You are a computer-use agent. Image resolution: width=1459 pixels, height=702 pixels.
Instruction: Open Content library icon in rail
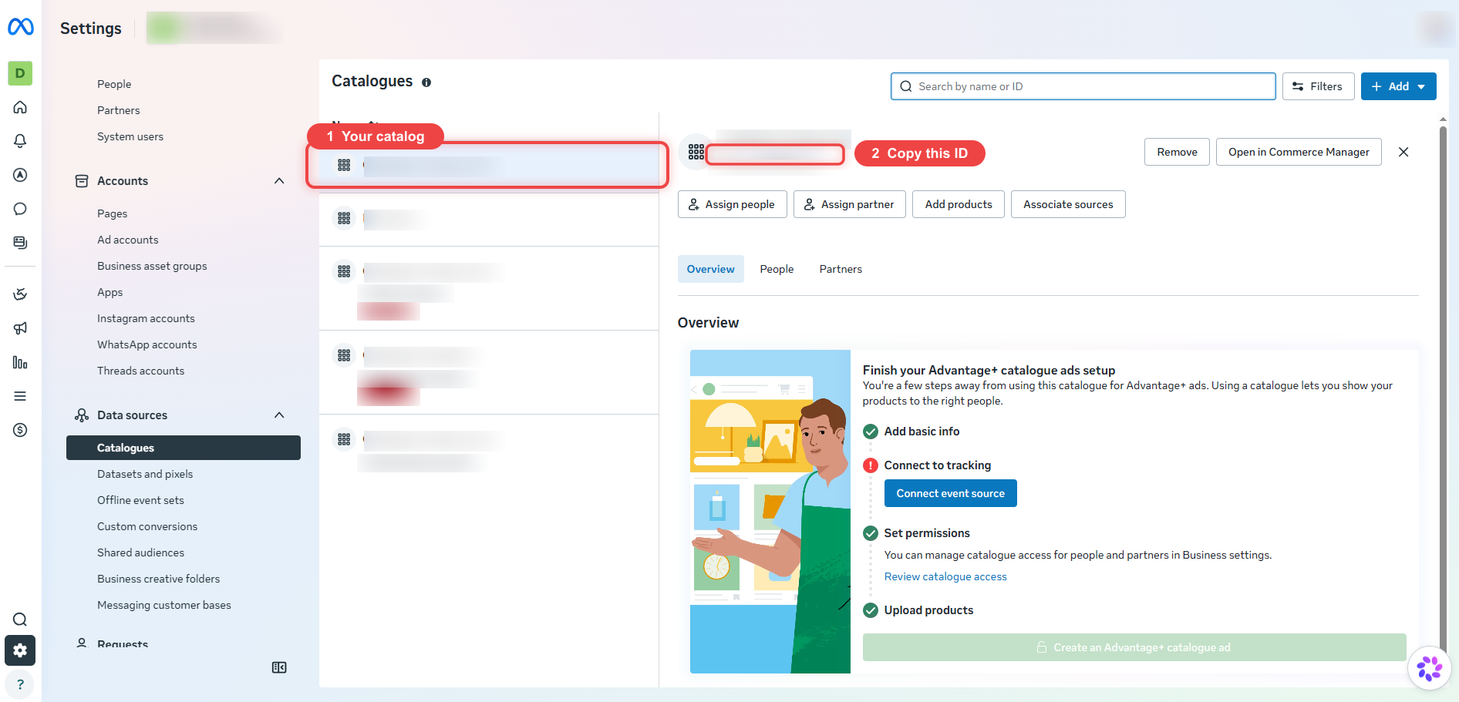[x=20, y=243]
